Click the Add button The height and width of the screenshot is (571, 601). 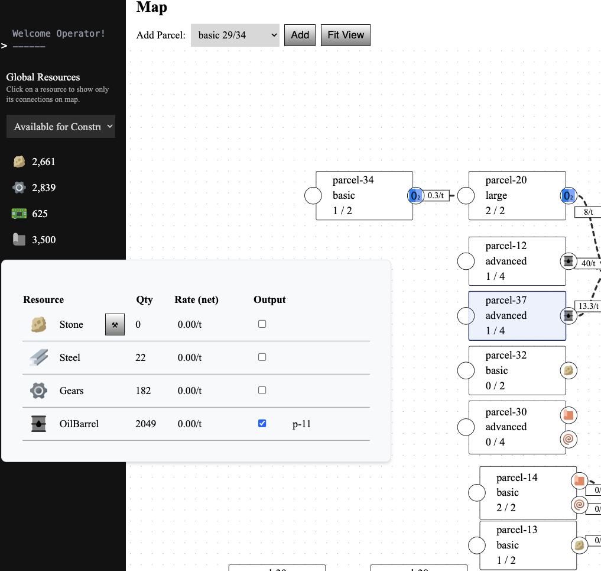point(299,35)
